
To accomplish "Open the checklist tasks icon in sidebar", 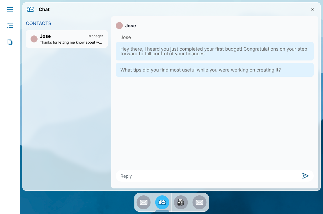I will 10,26.
